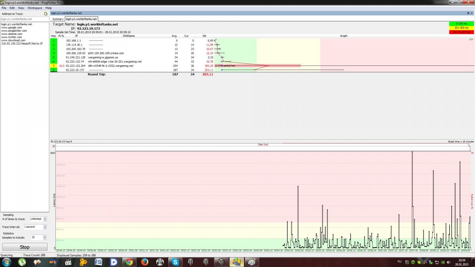Switch to the Summary tab
Image resolution: width=475 pixels, height=267 pixels.
pos(58,19)
